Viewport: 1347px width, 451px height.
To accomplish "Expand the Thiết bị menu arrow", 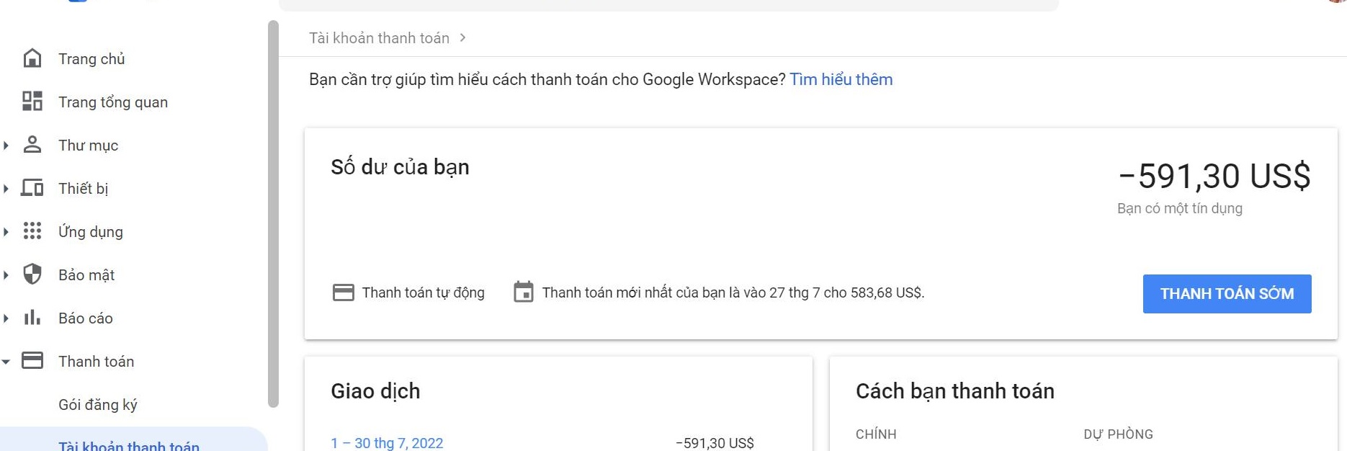I will point(6,189).
